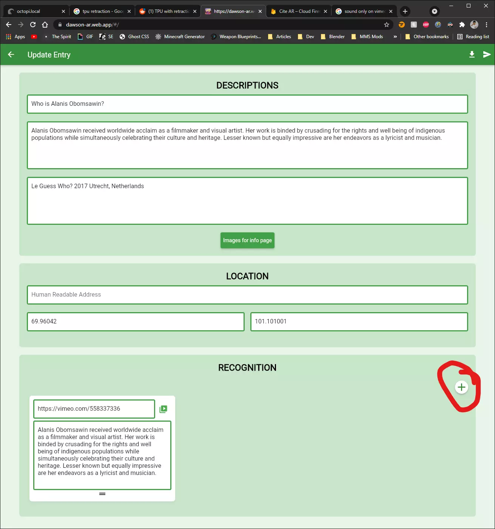Open the browser extensions puzzle icon

click(x=462, y=25)
